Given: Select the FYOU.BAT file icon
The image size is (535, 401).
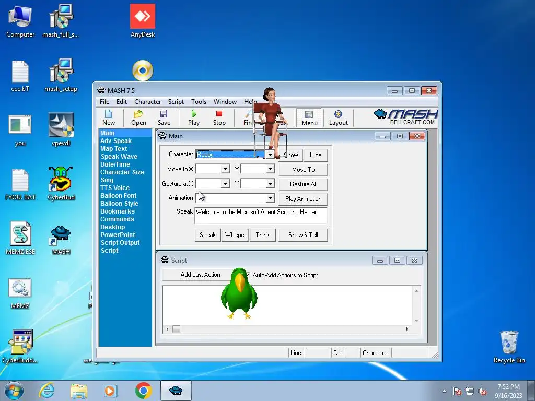Looking at the screenshot, I should (20, 184).
